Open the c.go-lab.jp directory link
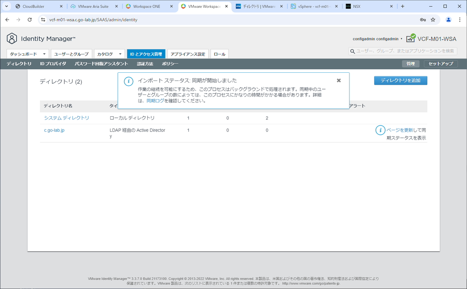This screenshot has width=467, height=289. click(x=54, y=130)
